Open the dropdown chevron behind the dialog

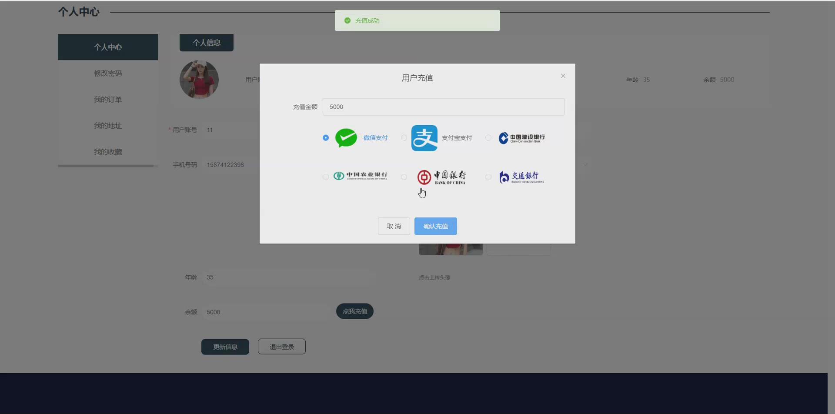pos(585,164)
